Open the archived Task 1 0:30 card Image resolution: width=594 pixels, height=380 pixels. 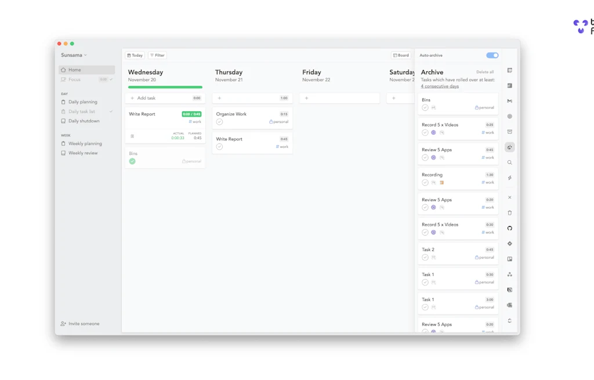[458, 278]
